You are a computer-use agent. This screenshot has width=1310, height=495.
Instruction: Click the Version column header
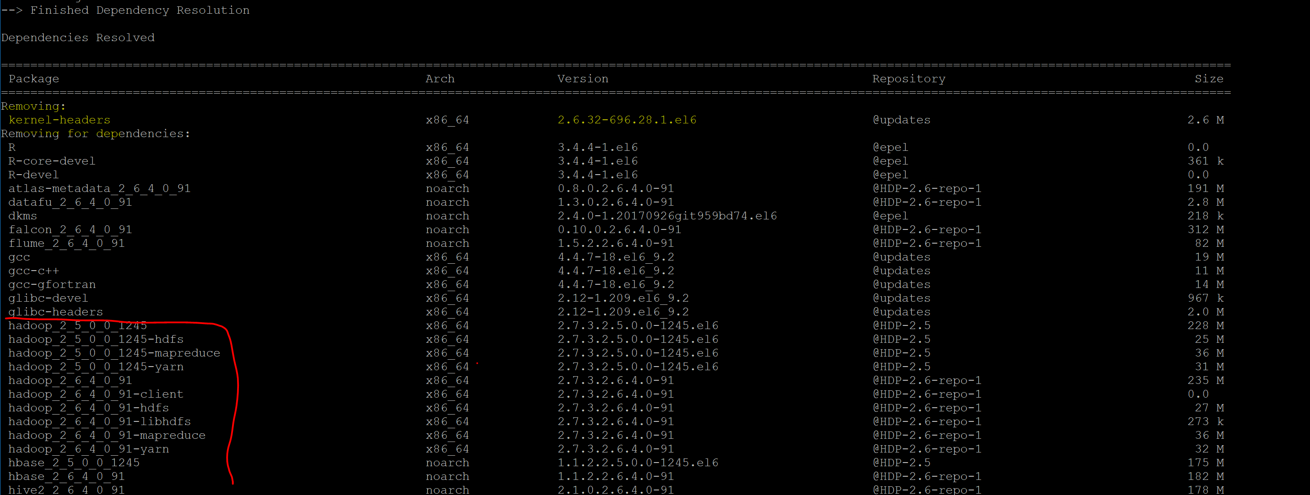(x=582, y=79)
